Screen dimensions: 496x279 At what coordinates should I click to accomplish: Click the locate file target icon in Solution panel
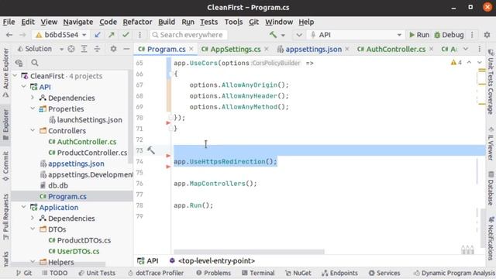[71, 49]
